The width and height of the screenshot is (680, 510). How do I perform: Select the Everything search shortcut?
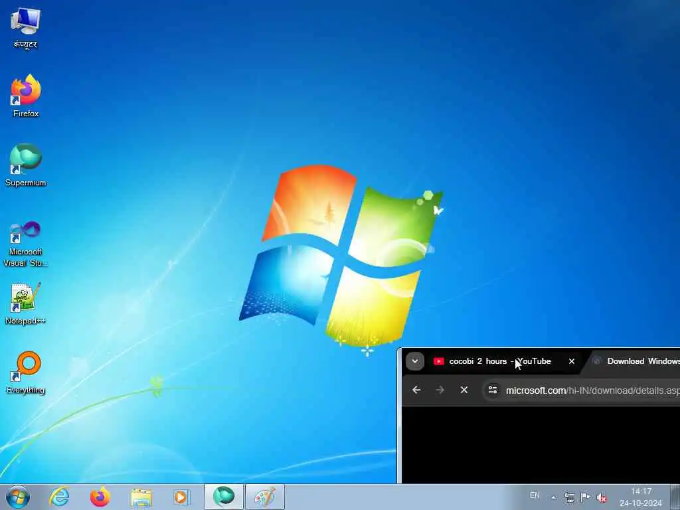26,373
